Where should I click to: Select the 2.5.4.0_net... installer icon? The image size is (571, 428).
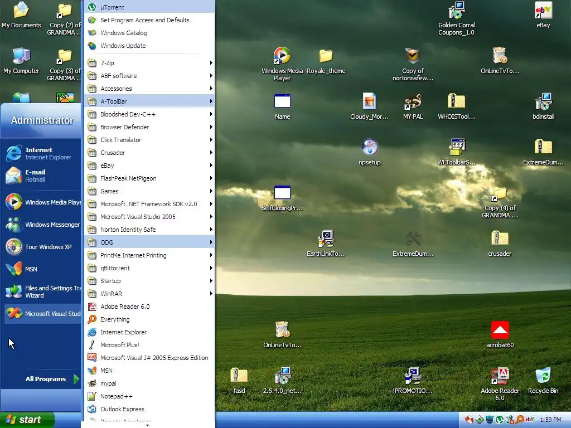coord(282,380)
